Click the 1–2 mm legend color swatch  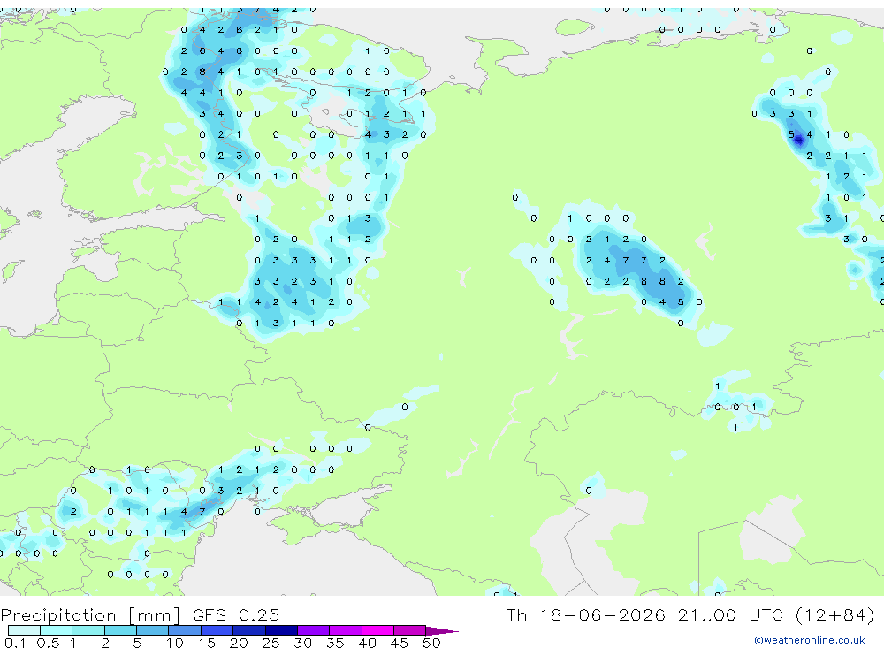pyautogui.click(x=88, y=630)
